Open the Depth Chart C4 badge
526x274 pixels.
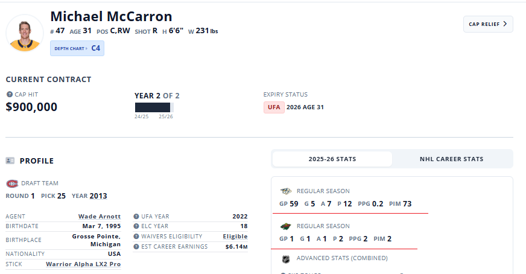point(77,48)
